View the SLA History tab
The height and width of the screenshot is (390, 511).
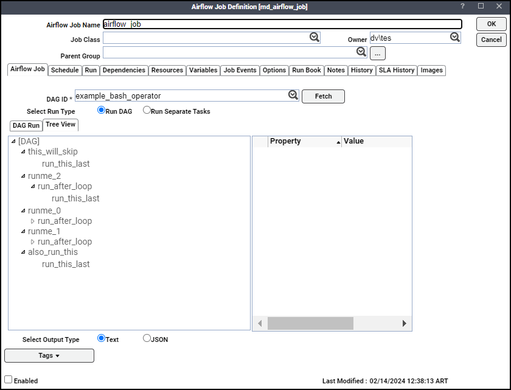pos(397,71)
